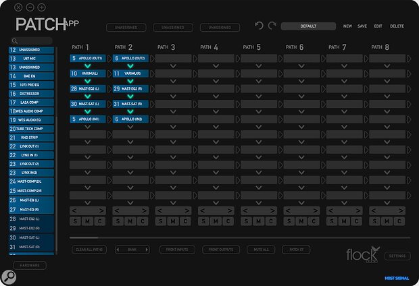Image resolution: width=419 pixels, height=286 pixels.
Task: Select TUBE TECH COMP in hardware list
Action: click(31, 129)
